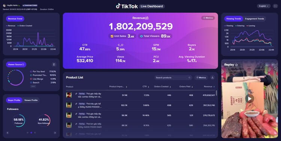Play the Replay video
Image resolution: width=281 pixels, height=141 pixels.
coord(250,98)
